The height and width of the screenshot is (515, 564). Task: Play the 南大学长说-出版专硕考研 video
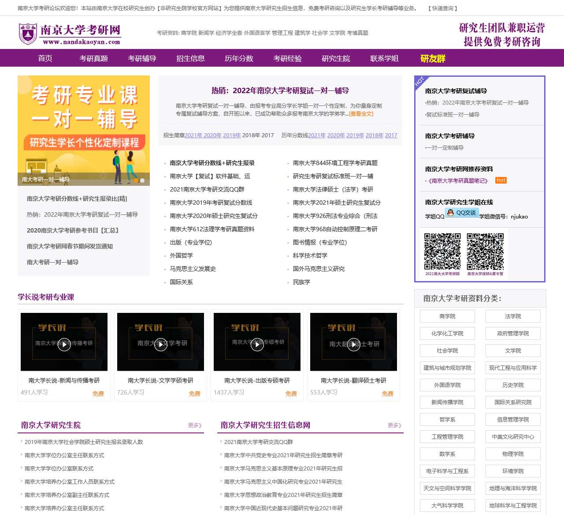click(257, 345)
